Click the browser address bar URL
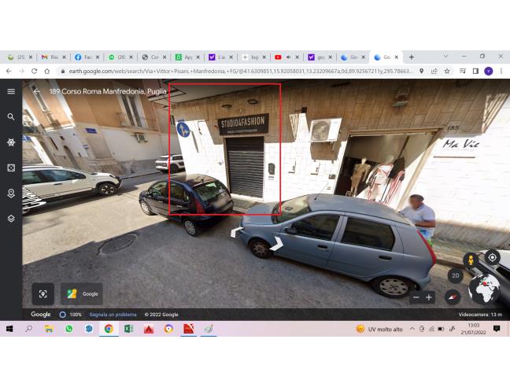Screen dimensions: 510x387 coord(236,71)
